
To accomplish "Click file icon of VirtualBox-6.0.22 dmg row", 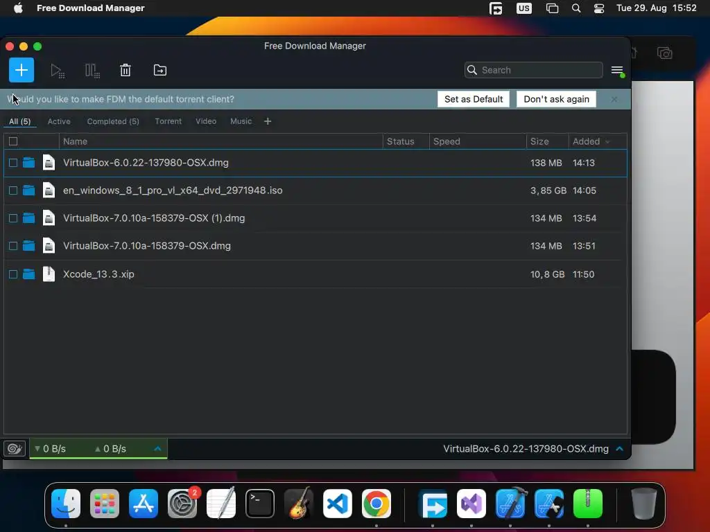I will (x=49, y=162).
